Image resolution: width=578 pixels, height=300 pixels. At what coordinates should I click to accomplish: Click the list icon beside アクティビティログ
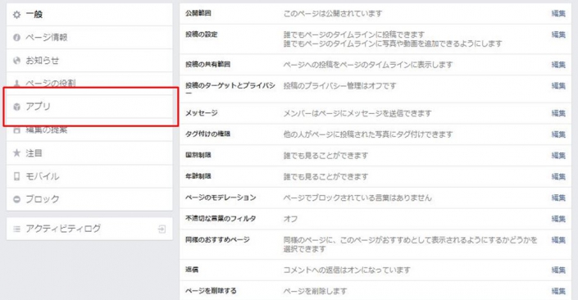pos(16,230)
